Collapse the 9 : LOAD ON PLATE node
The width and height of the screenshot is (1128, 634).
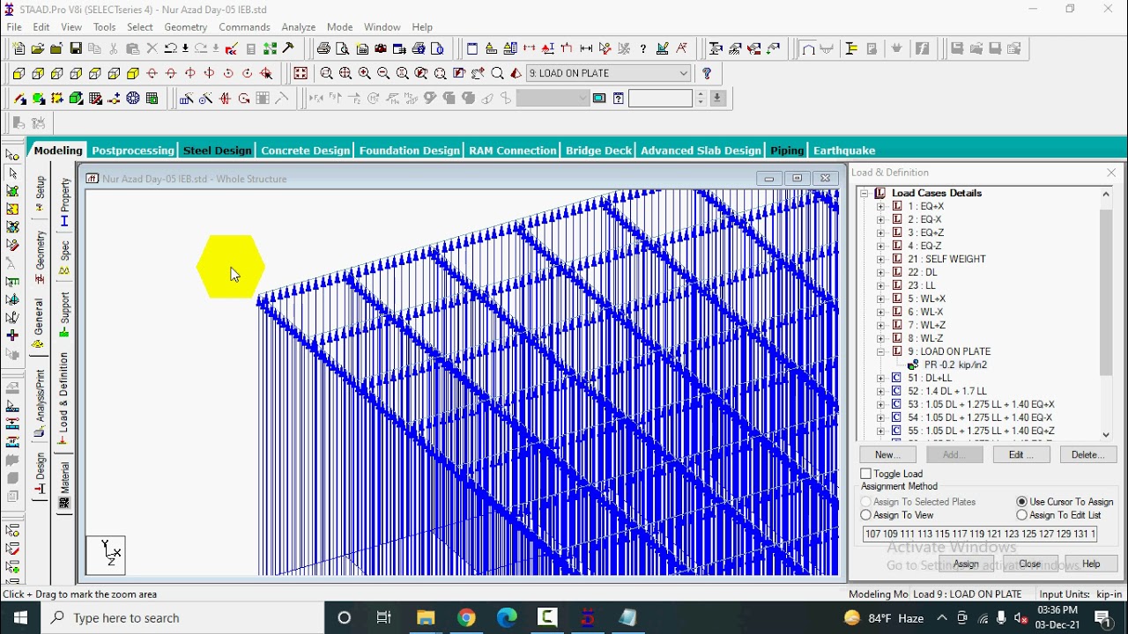coord(880,351)
